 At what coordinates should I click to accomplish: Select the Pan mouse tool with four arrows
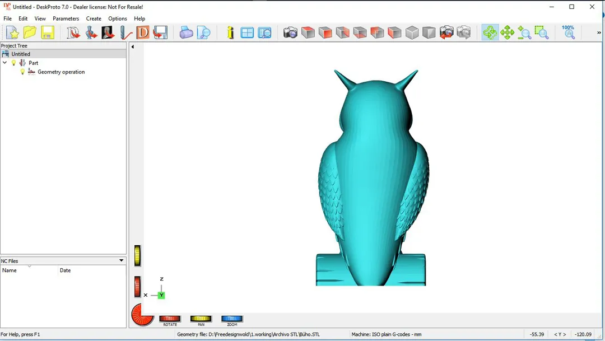coord(508,32)
